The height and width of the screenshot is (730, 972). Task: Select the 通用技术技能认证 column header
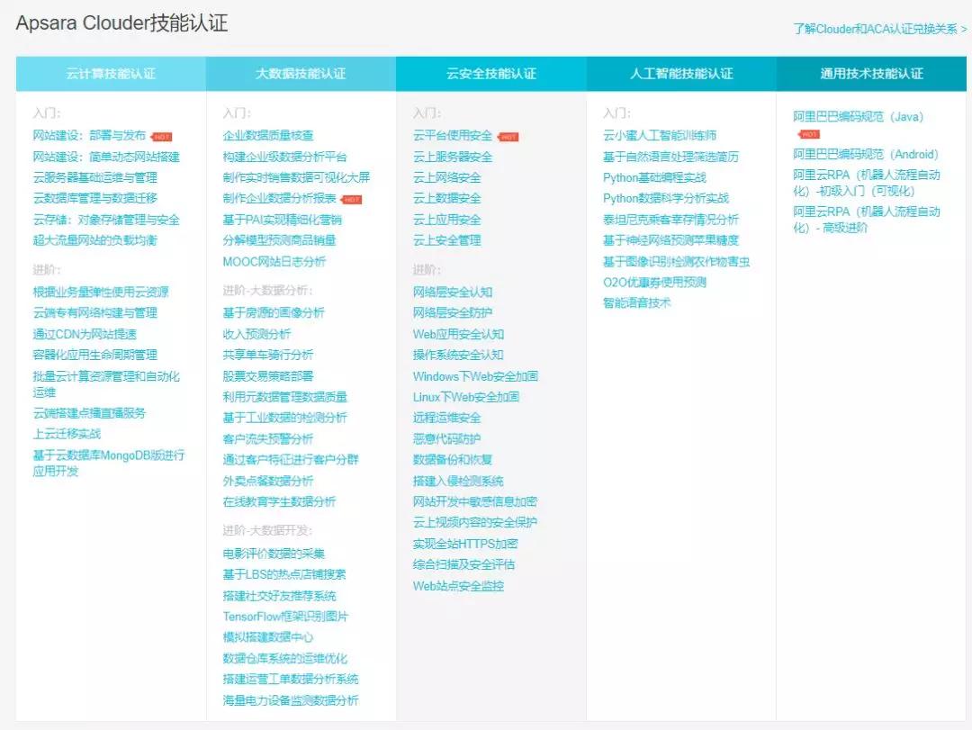click(871, 74)
